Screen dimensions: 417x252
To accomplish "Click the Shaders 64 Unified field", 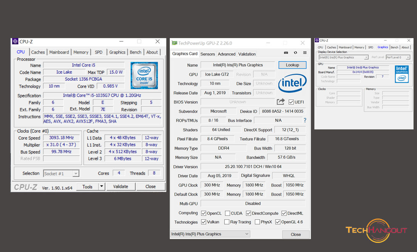I will tap(221, 130).
